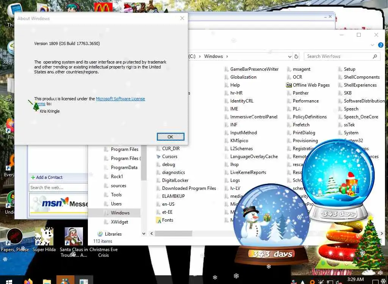This screenshot has width=388, height=284.
Task: Open Santa Claus in Trouble desktop icon
Action: (74, 242)
